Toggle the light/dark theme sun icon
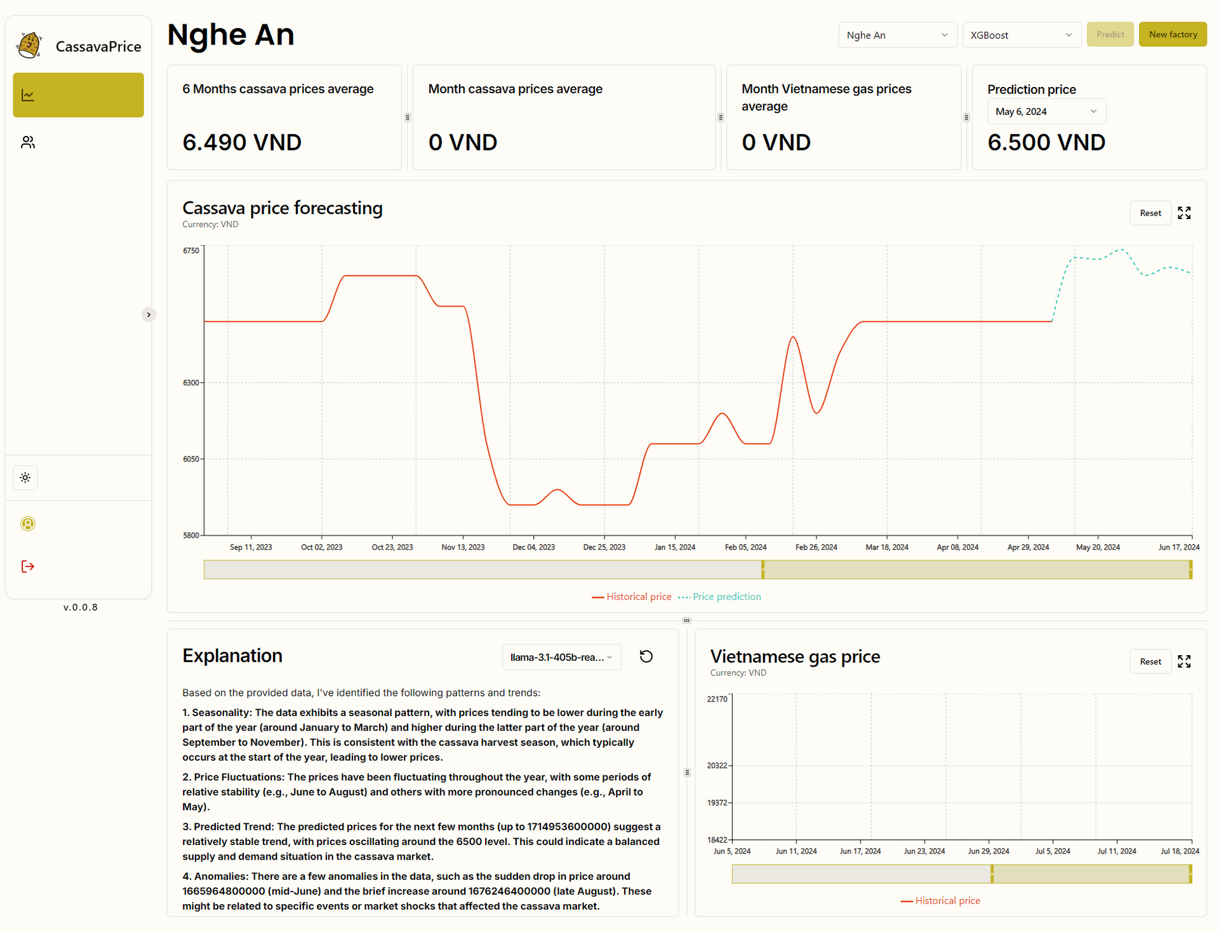This screenshot has height=932, width=1219. (25, 477)
